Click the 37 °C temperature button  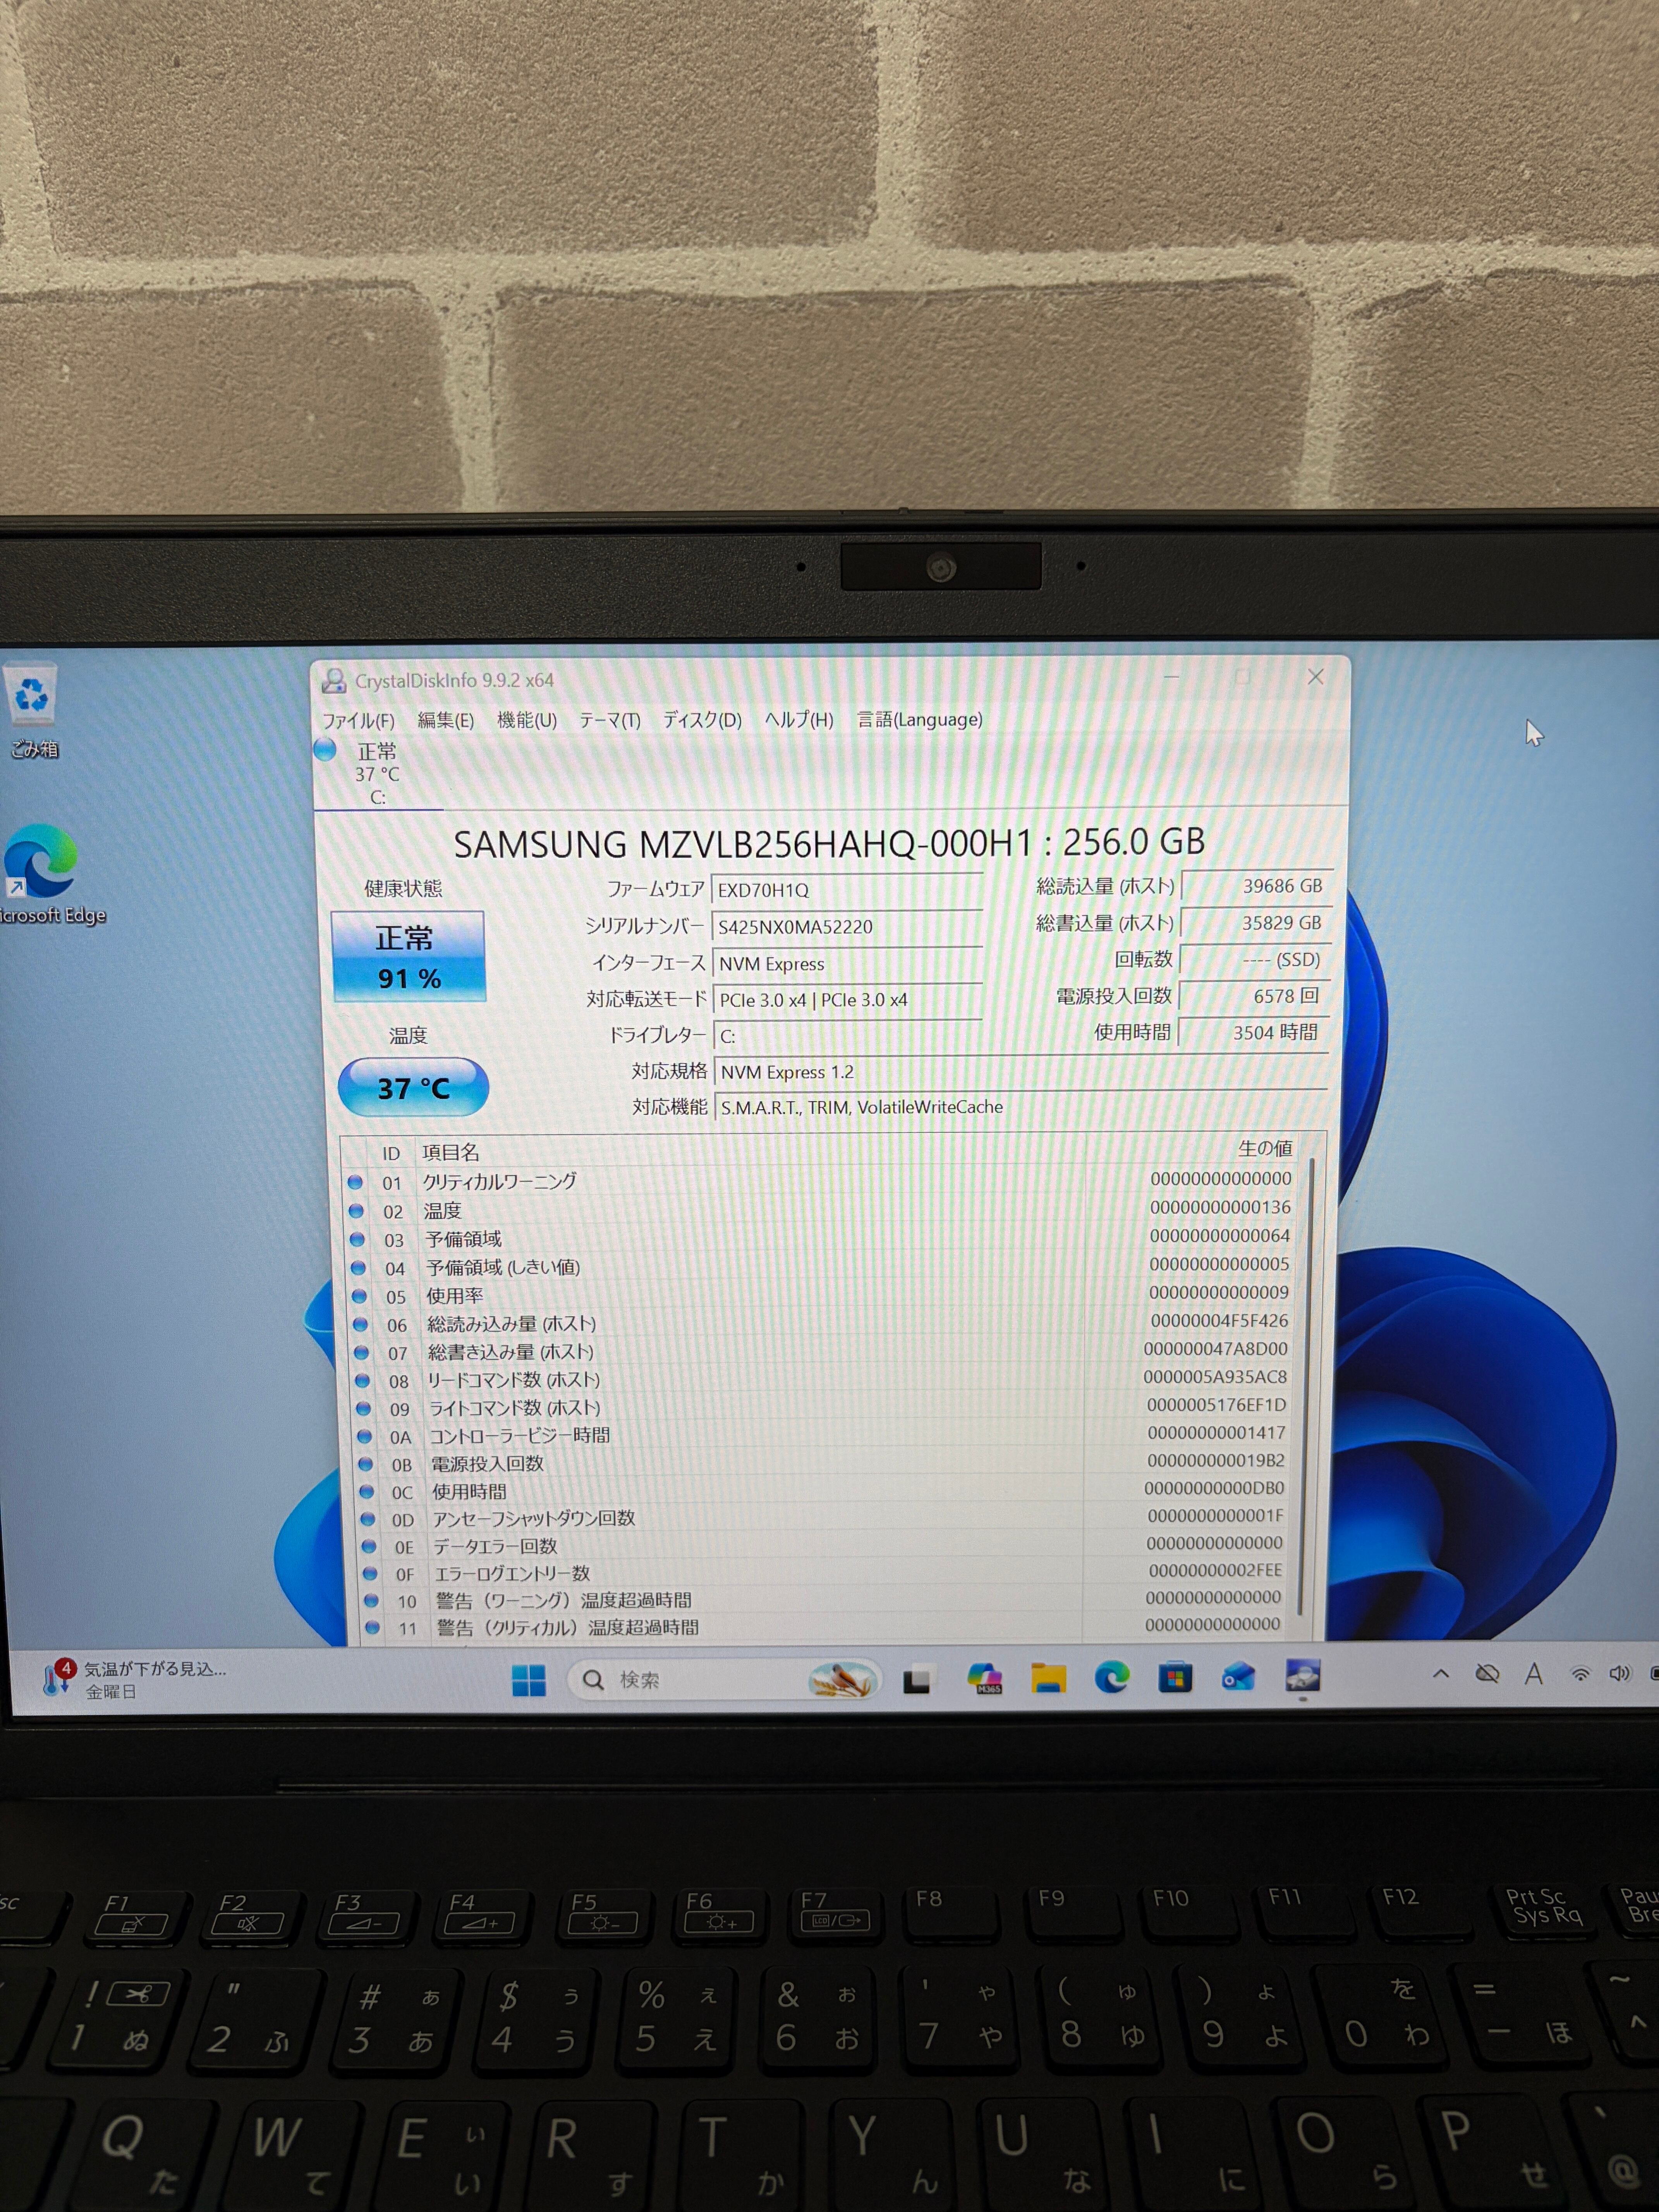(413, 1087)
